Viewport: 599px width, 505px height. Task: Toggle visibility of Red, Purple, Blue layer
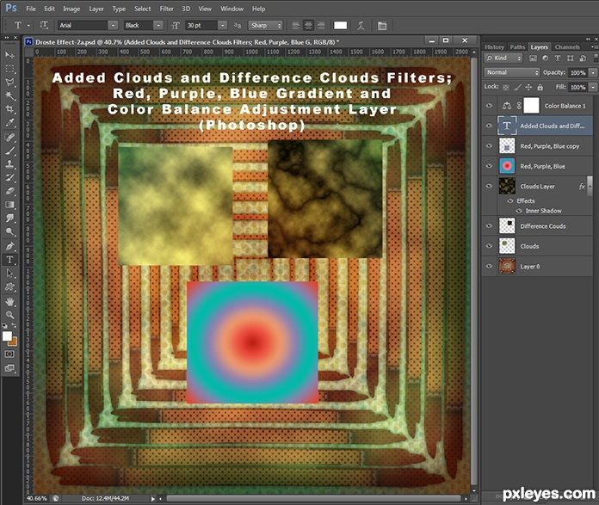pos(489,166)
